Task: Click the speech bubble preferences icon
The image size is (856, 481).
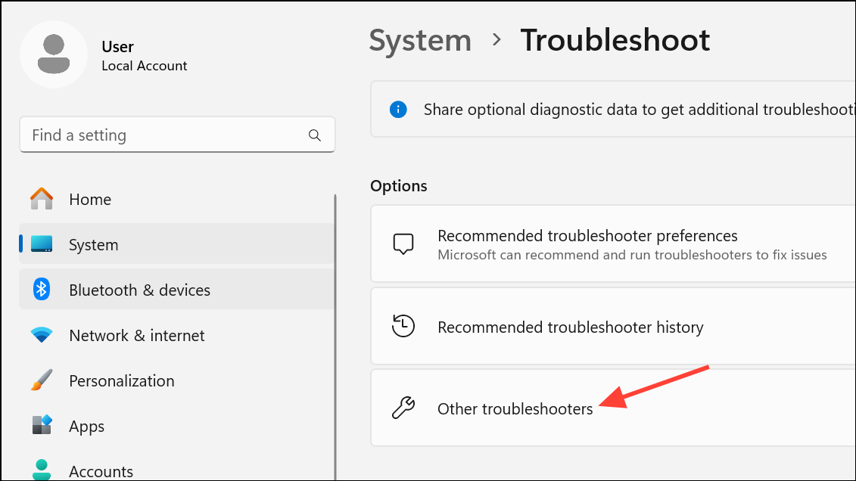Action: 403,244
